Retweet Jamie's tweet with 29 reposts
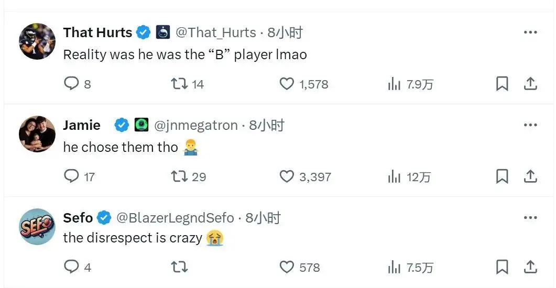The width and height of the screenshot is (556, 288). (180, 176)
